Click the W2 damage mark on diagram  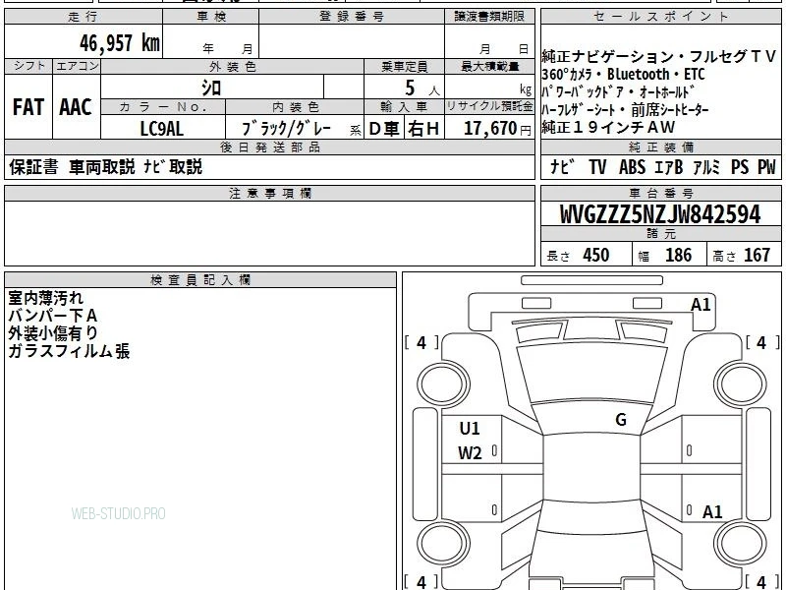[470, 453]
